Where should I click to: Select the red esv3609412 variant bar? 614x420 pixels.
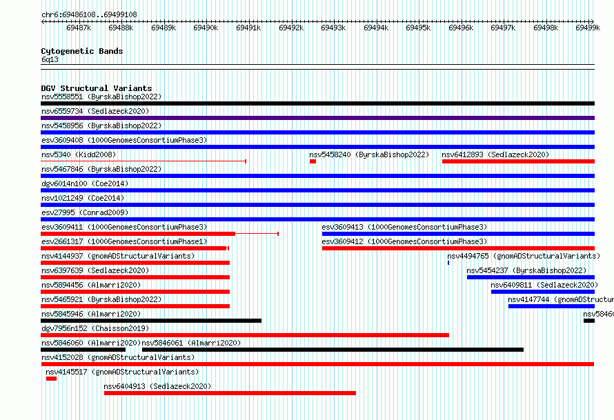pos(458,248)
